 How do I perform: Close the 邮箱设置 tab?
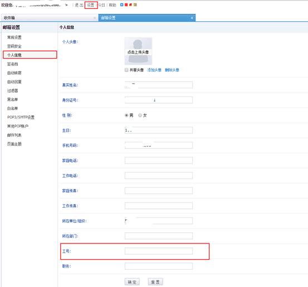coord(192,18)
